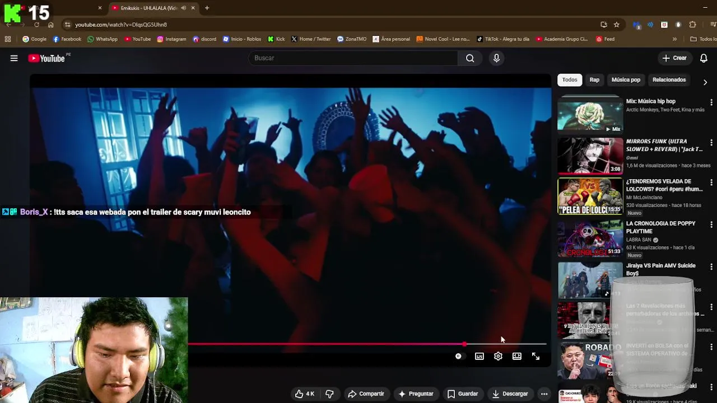Open the WhatsApp bookmark
This screenshot has height=403, width=717.
[x=103, y=39]
